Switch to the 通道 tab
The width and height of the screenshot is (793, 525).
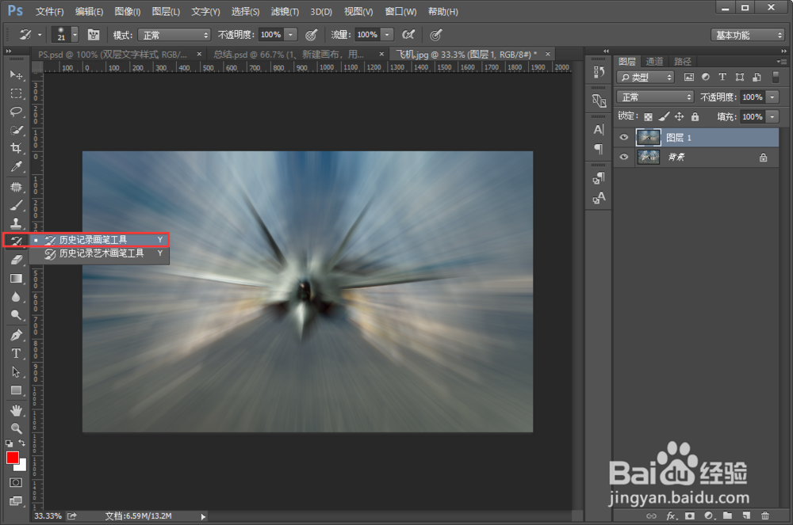(654, 62)
